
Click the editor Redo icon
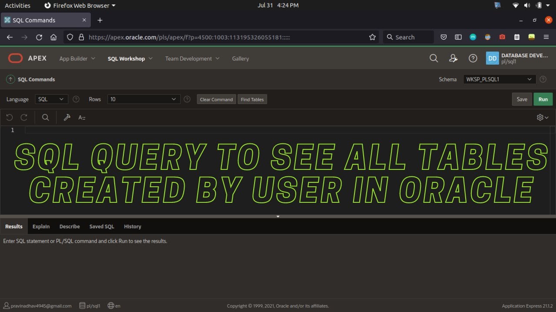(x=24, y=117)
